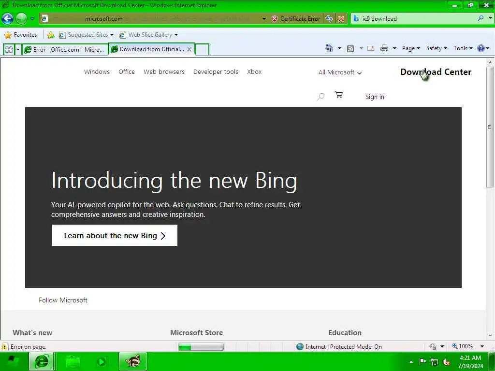Screen dimensions: 495x371
Task: Open the tab list dropdown arrow
Action: click(18, 50)
